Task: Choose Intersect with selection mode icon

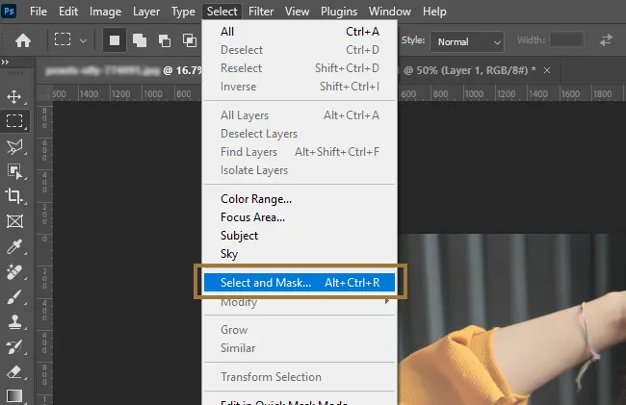Action: coord(189,40)
